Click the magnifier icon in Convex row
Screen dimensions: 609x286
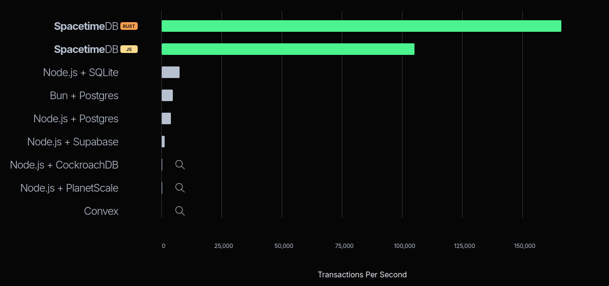point(180,211)
